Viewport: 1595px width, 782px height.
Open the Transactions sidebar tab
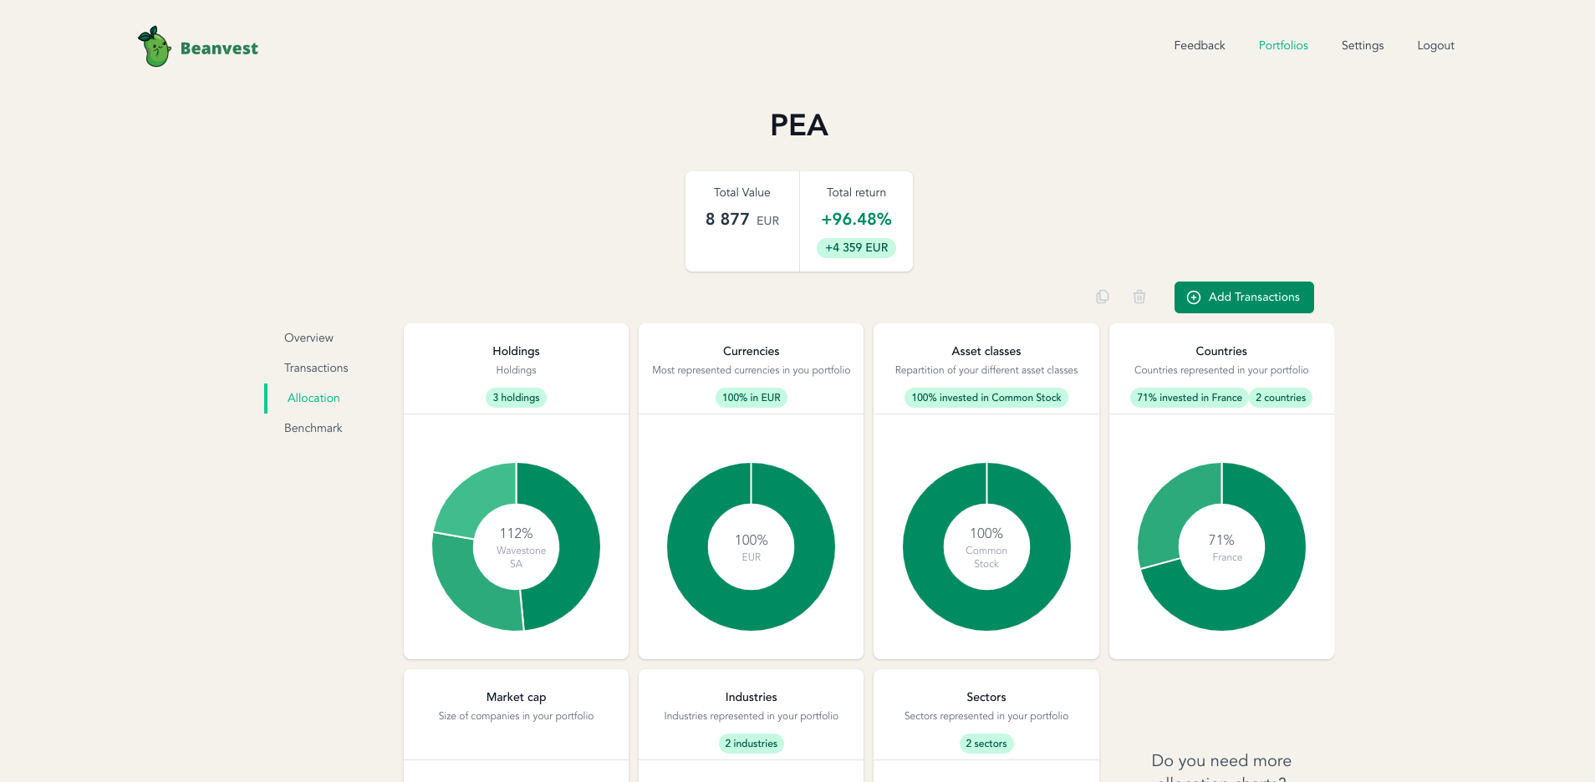(316, 368)
